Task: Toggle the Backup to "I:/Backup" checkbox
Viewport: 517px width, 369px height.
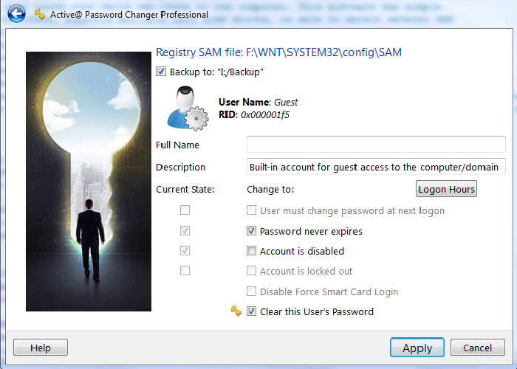Action: tap(161, 72)
